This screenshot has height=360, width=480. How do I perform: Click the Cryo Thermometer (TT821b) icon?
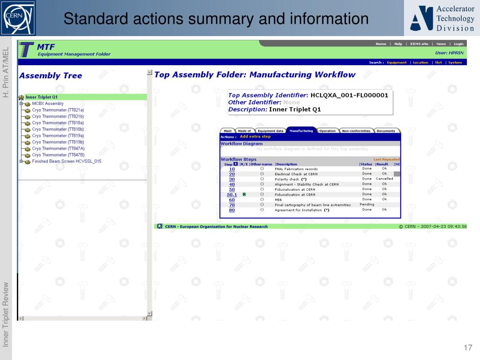[x=28, y=117]
